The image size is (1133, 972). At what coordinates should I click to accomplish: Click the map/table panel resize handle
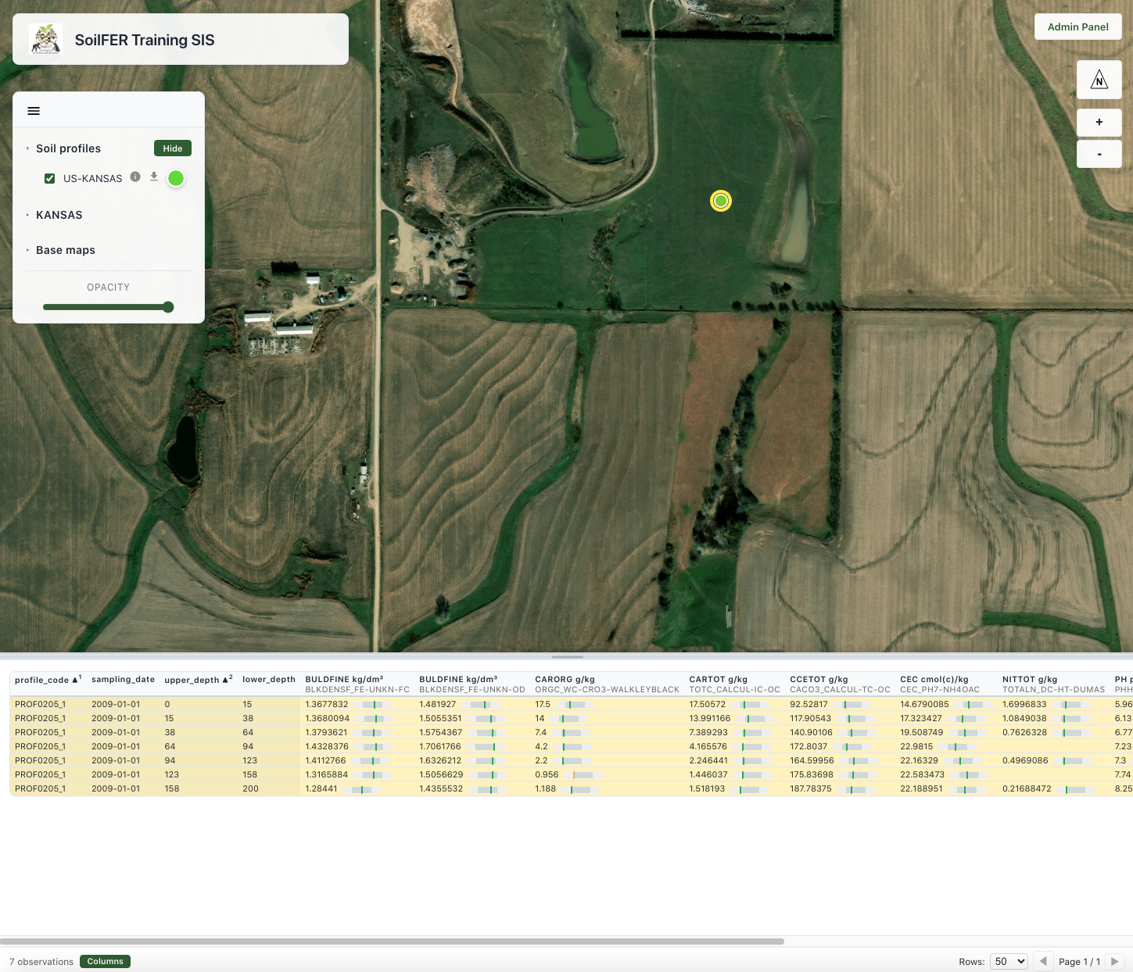(568, 656)
